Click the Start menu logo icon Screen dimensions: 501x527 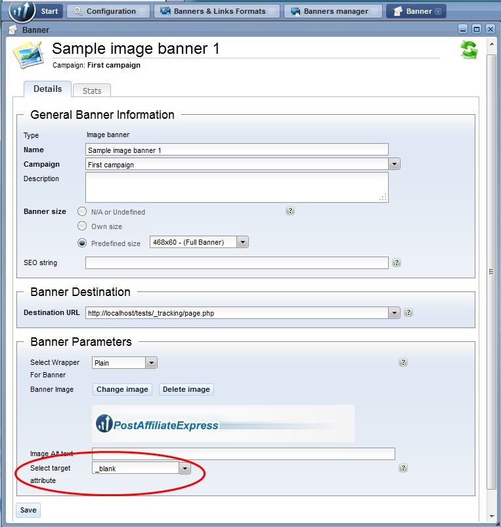[22, 10]
